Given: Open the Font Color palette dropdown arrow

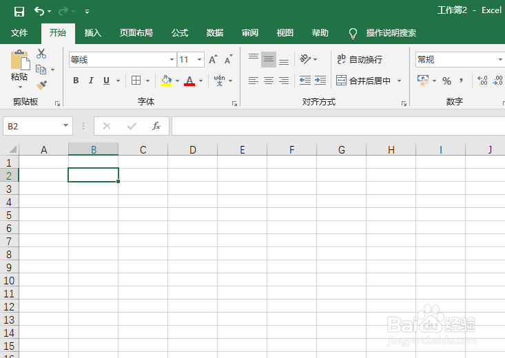Looking at the screenshot, I should [x=201, y=81].
